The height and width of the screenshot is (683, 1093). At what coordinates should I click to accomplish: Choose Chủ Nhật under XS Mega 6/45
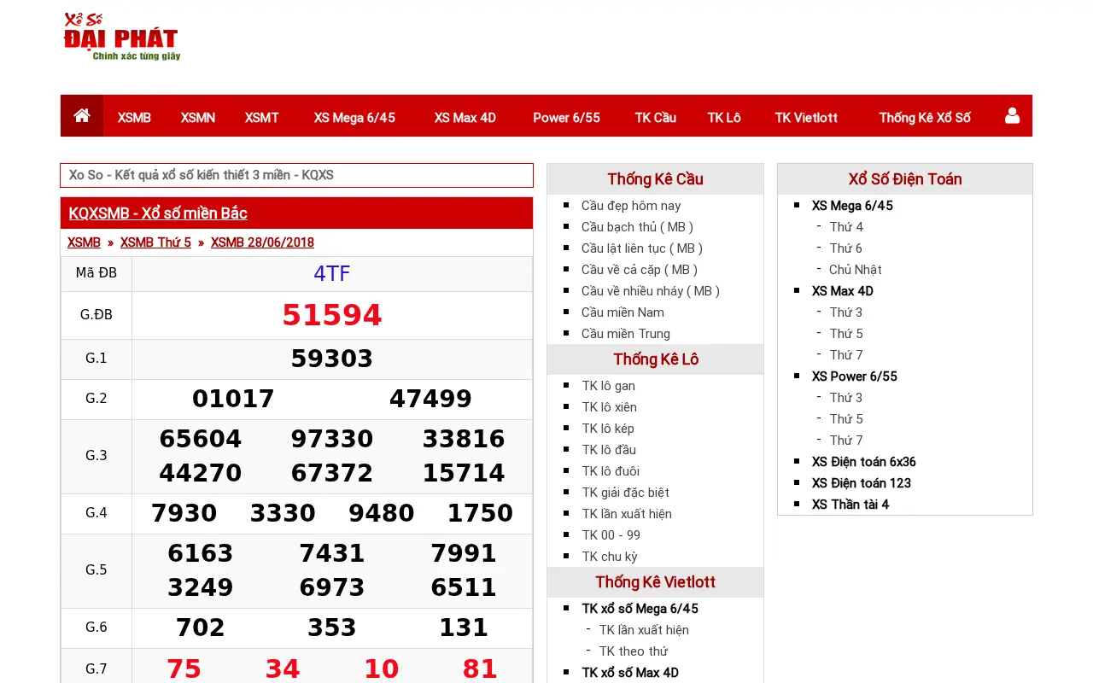coord(856,270)
